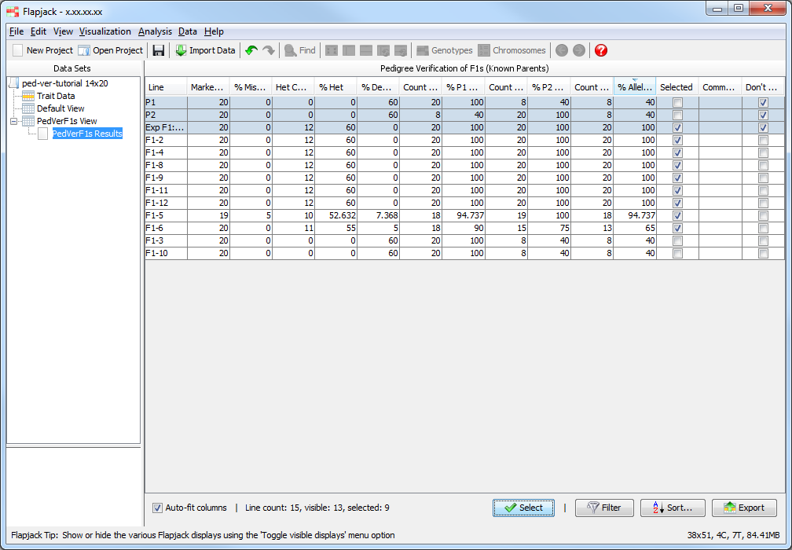
Task: Click the gray Redo arrow
Action: point(268,50)
